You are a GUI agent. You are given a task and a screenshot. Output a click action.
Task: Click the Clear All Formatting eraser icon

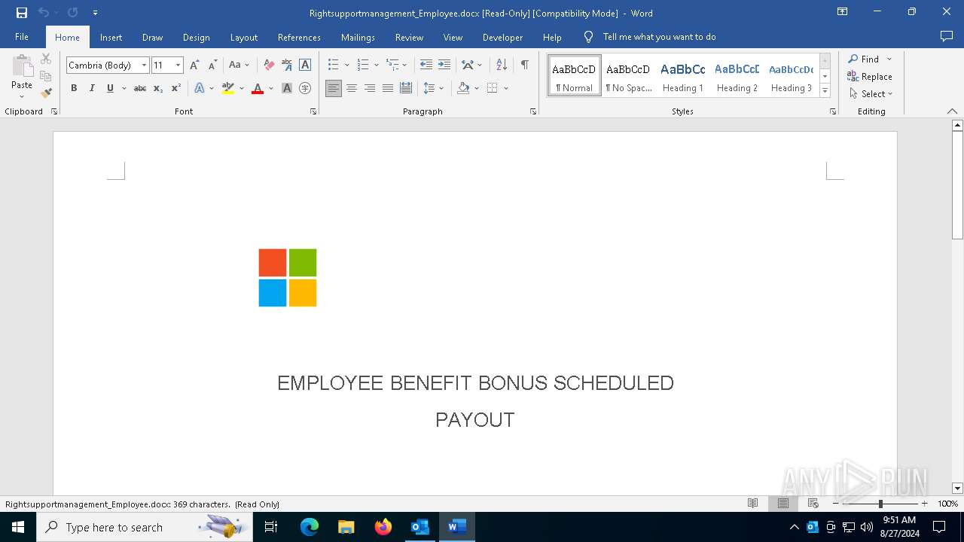[269, 65]
